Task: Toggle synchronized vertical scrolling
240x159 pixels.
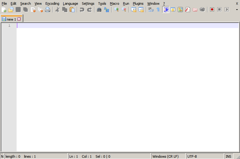Action: click(134, 10)
